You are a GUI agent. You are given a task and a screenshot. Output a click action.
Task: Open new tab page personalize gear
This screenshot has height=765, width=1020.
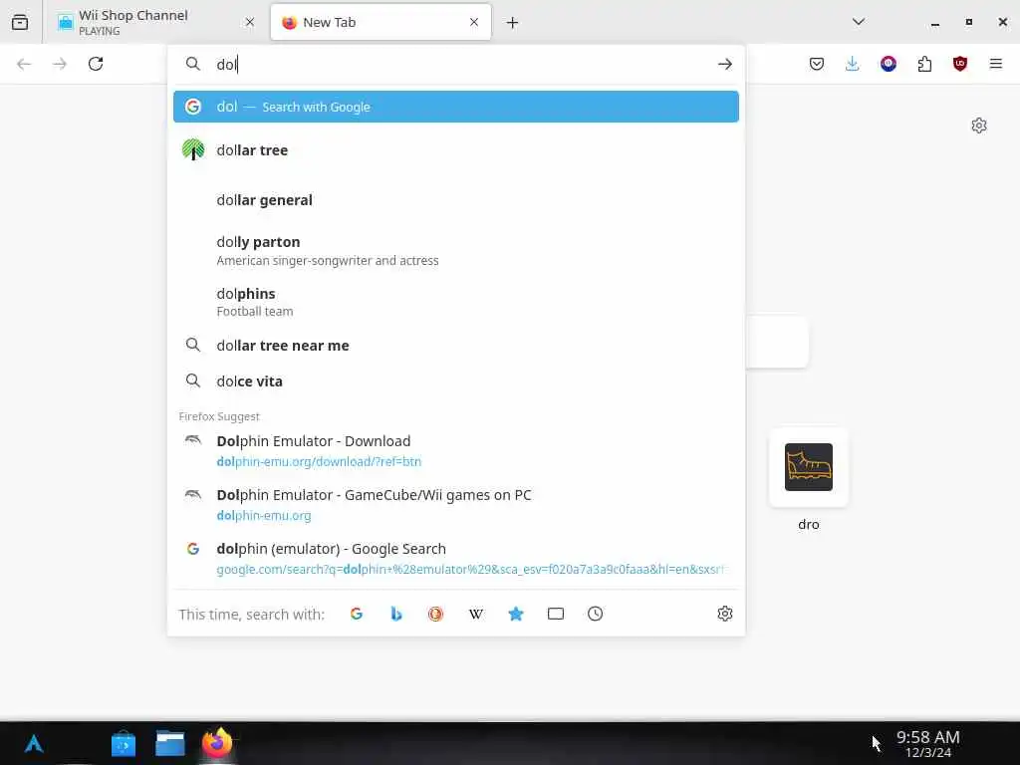(979, 126)
